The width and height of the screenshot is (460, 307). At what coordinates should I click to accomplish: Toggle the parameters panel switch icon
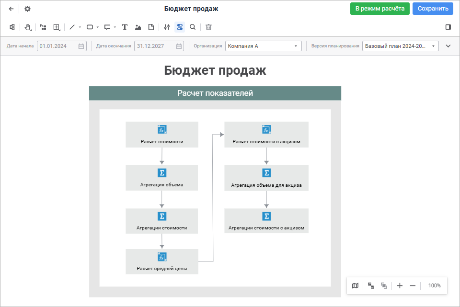(180, 27)
